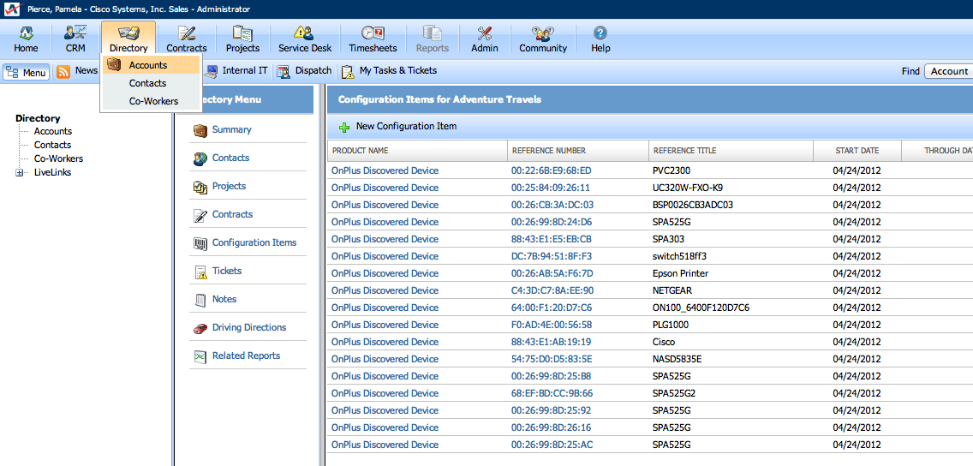Screen dimensions: 973x466
Task: Open Driving Directions link
Action: 249,327
